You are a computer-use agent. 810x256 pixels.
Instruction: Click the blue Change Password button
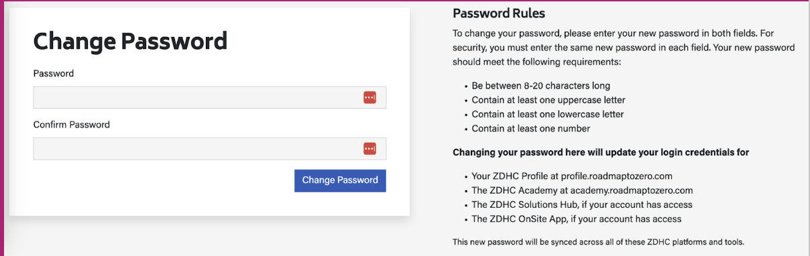tap(340, 180)
